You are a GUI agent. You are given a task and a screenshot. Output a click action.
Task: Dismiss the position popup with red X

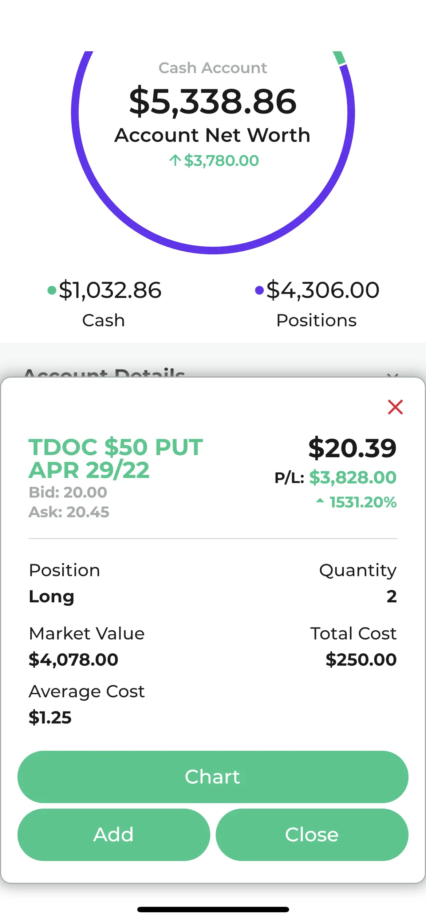pyautogui.click(x=395, y=407)
